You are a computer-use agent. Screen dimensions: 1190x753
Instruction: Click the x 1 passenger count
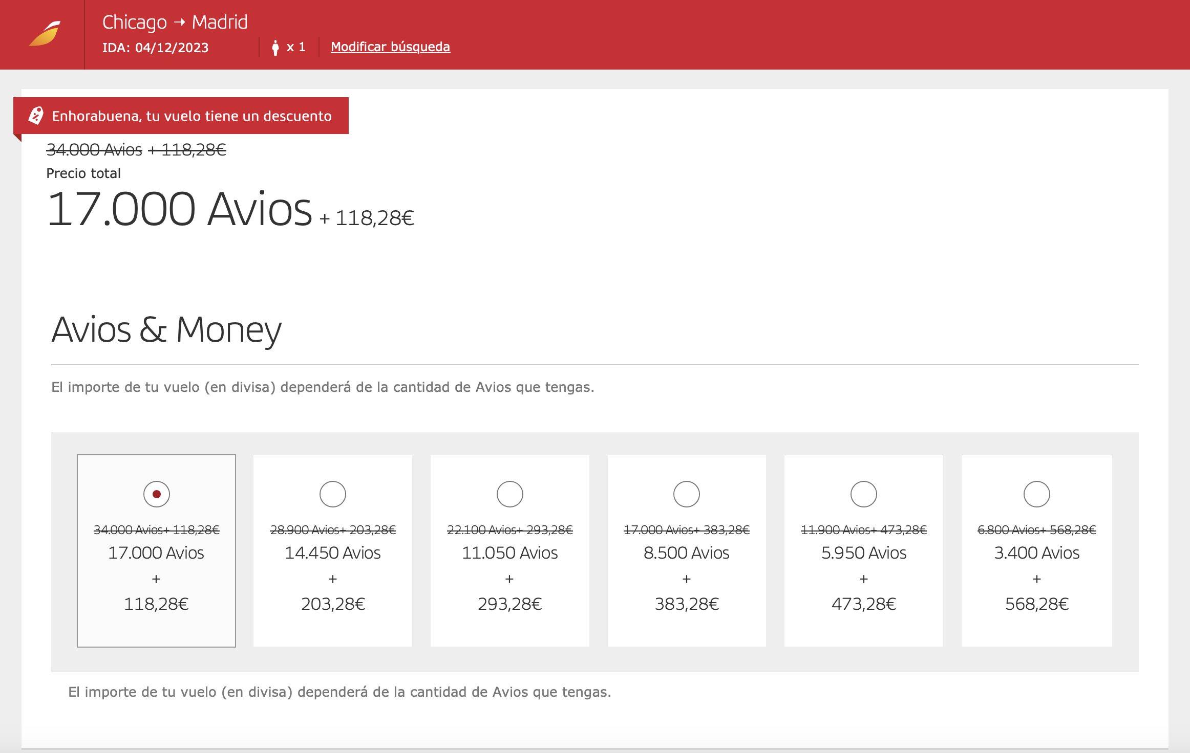click(x=296, y=47)
